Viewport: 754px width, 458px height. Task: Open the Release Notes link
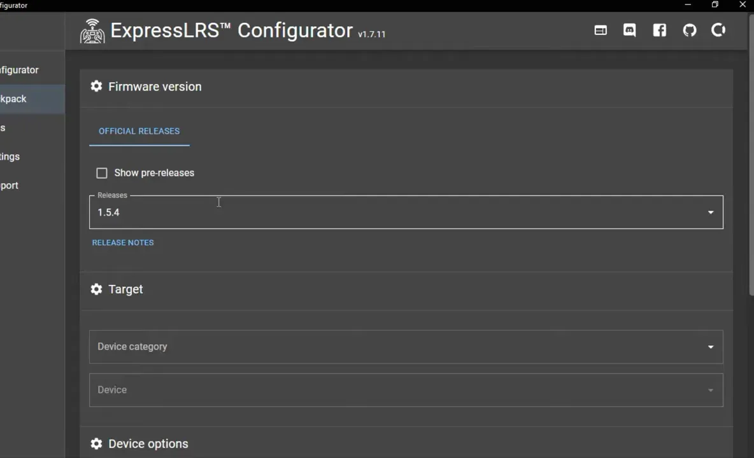coord(123,242)
